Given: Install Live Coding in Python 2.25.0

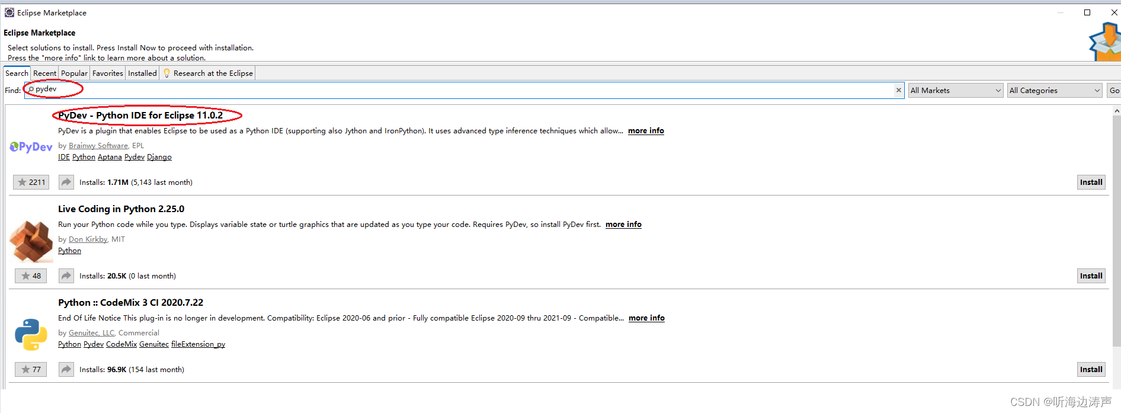Looking at the screenshot, I should coord(1091,276).
